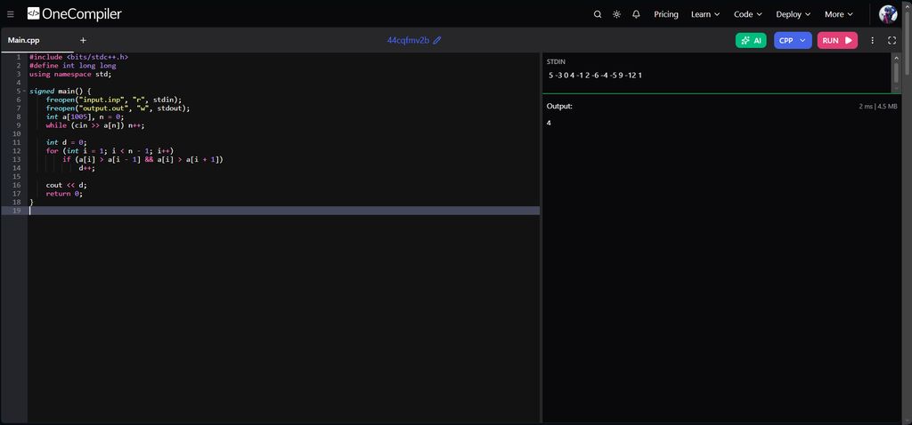Click the 'int a[1005], n = 0;' line

click(85, 117)
